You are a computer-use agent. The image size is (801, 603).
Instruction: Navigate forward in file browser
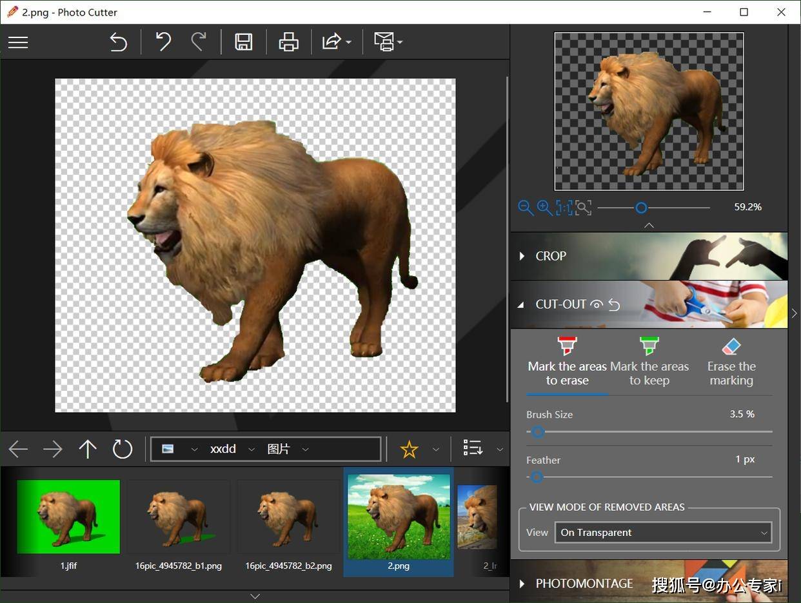coord(52,449)
